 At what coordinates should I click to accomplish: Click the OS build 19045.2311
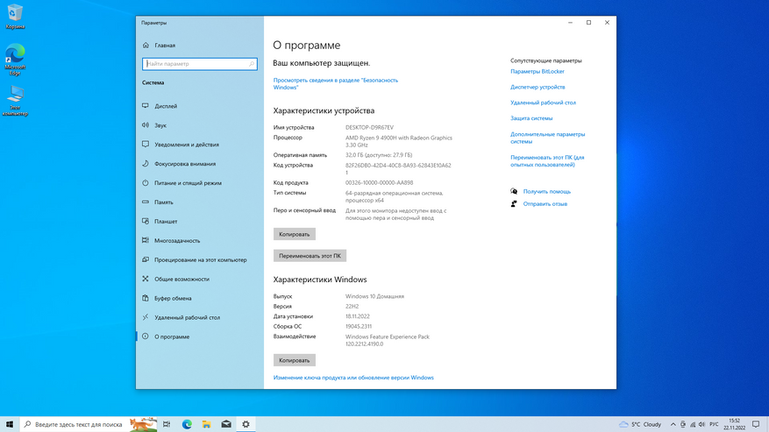[x=359, y=326]
